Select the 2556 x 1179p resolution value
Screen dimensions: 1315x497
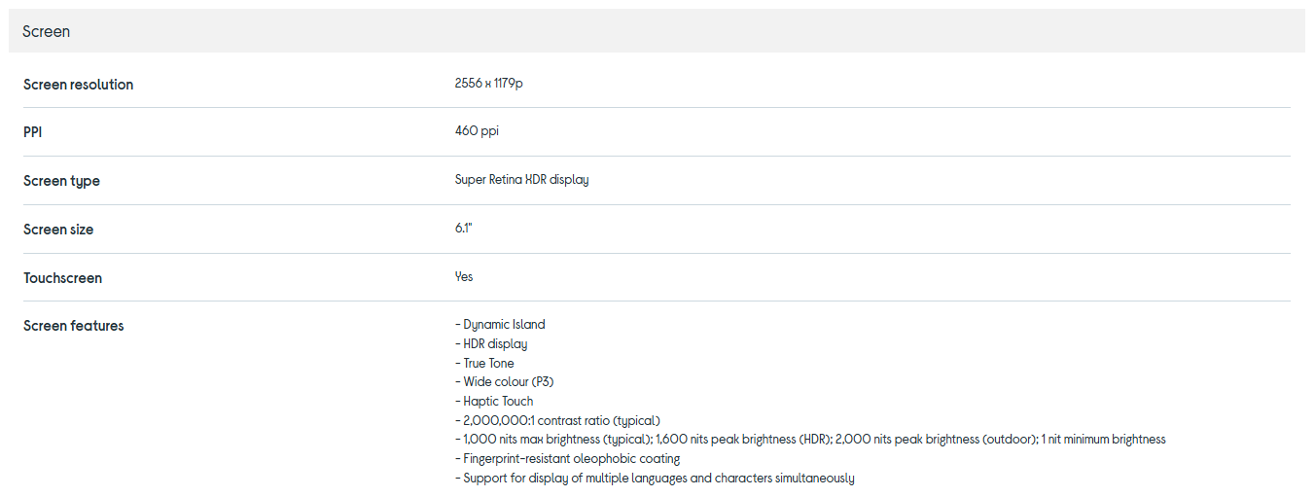488,84
